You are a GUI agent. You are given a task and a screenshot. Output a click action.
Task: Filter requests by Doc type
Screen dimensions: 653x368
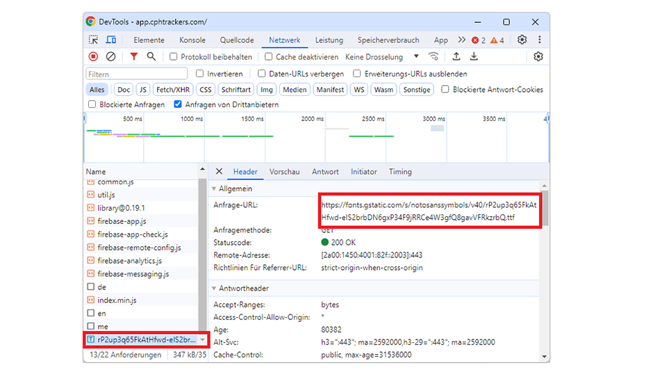tap(123, 89)
